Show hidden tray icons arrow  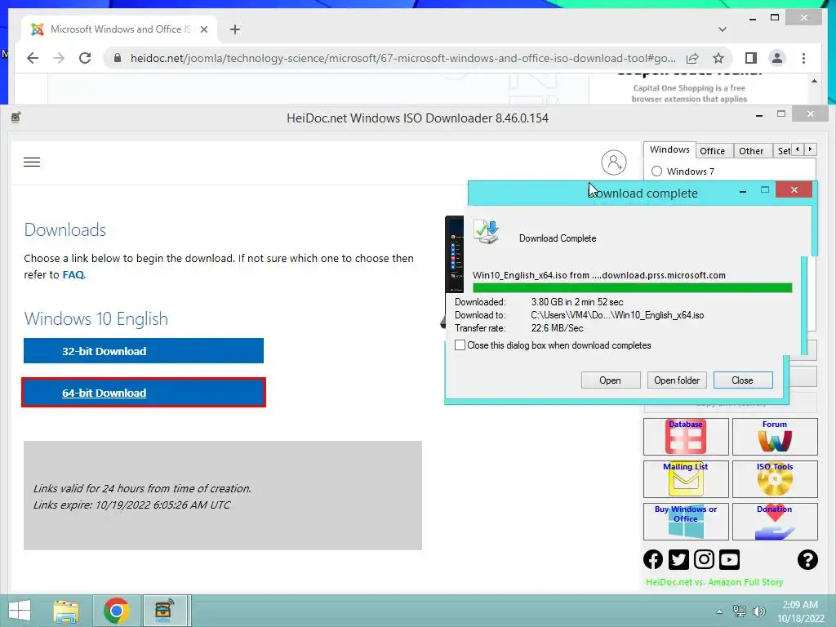coord(719,611)
